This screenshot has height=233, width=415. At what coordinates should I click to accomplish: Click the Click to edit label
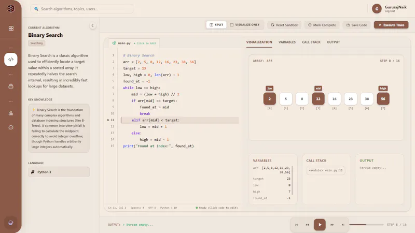click(145, 43)
